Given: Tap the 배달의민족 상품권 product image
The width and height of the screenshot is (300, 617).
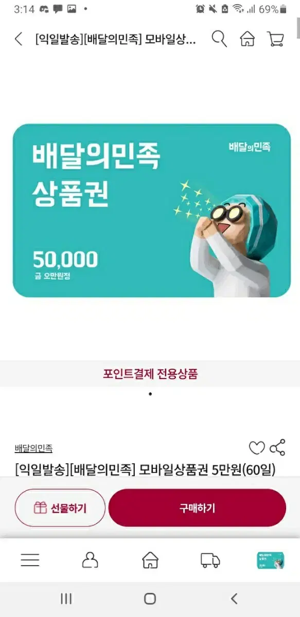Looking at the screenshot, I should tap(151, 210).
